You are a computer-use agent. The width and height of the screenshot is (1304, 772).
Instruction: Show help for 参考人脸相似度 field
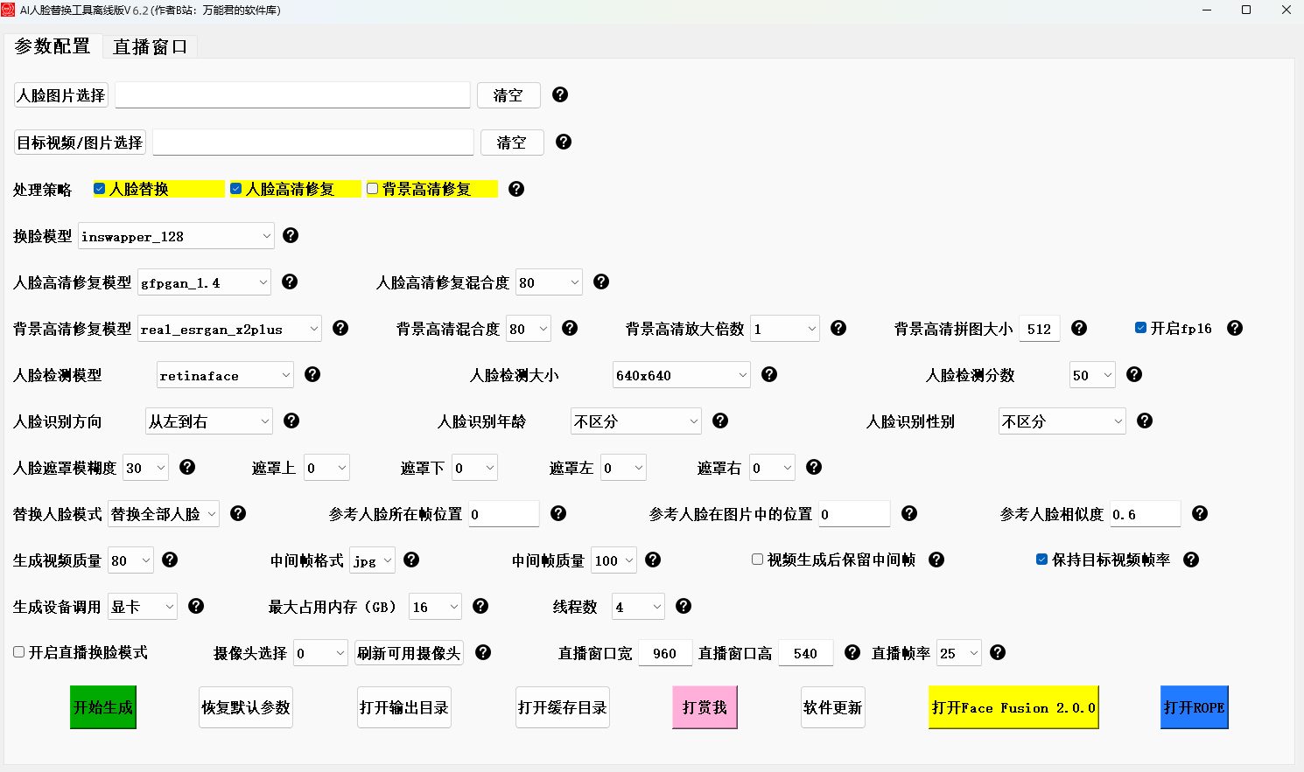click(1200, 513)
